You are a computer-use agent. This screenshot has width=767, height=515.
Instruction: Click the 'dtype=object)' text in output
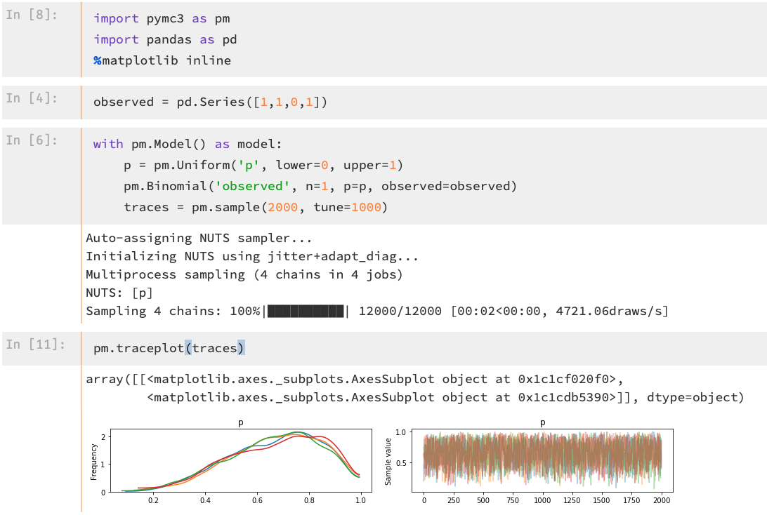coord(695,398)
